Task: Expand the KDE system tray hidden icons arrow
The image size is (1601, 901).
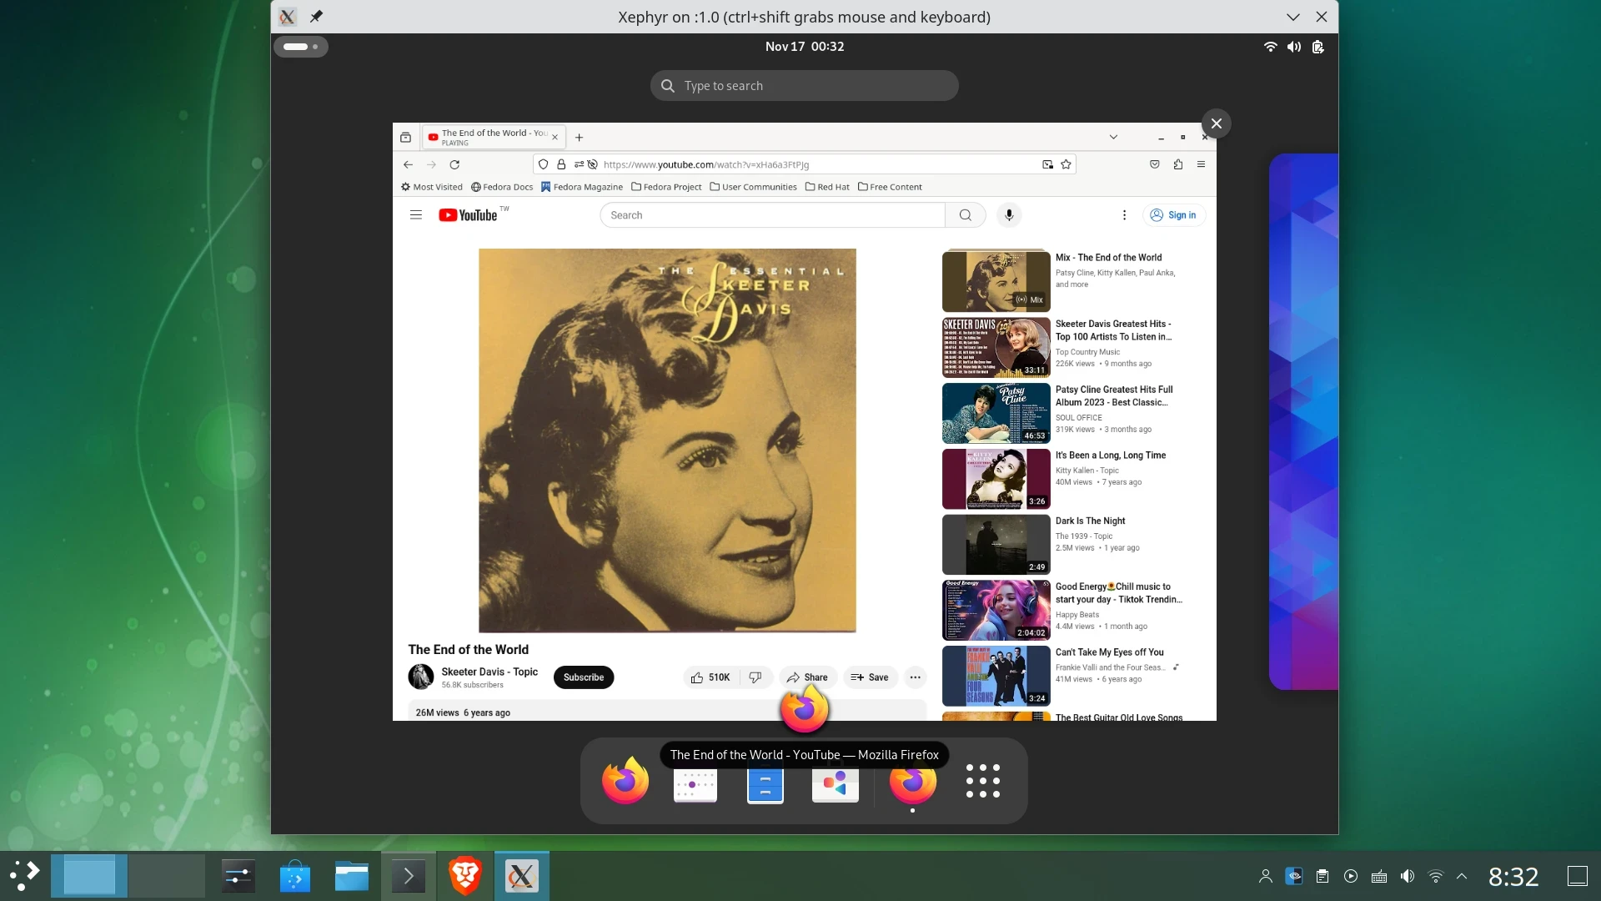Action: (x=1462, y=876)
